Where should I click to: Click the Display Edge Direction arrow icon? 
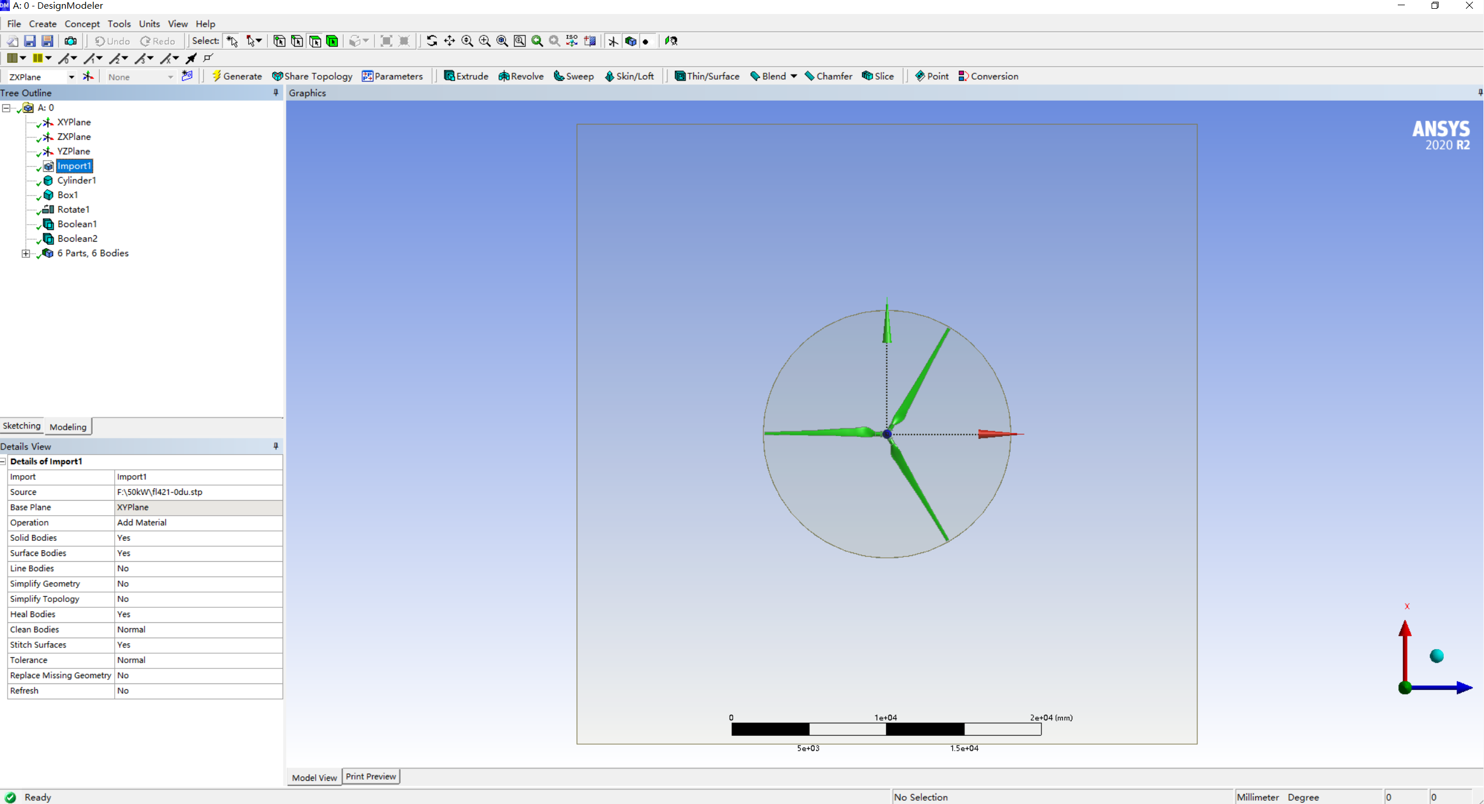(191, 58)
